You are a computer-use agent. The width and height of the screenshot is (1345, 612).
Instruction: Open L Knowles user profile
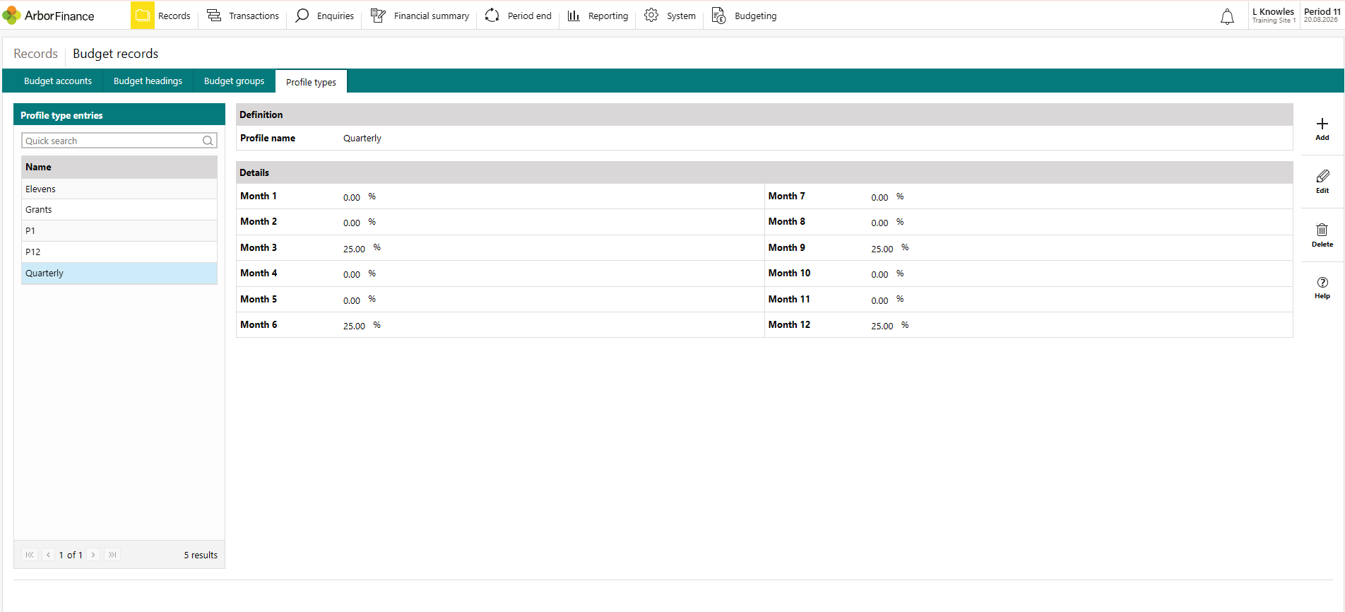1274,16
